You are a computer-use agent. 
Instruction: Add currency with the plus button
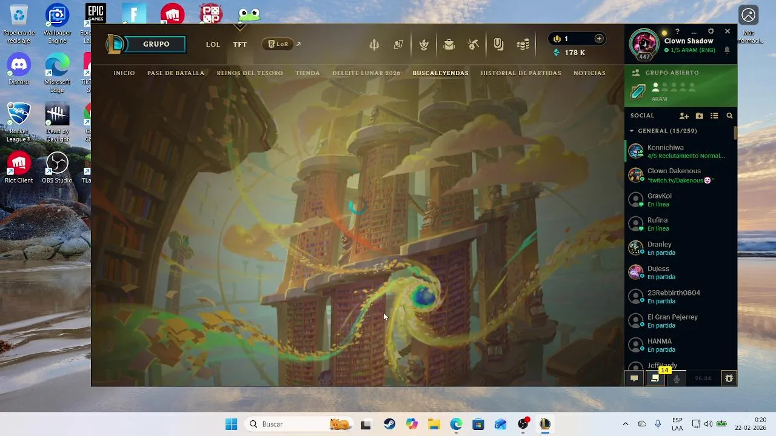point(599,39)
